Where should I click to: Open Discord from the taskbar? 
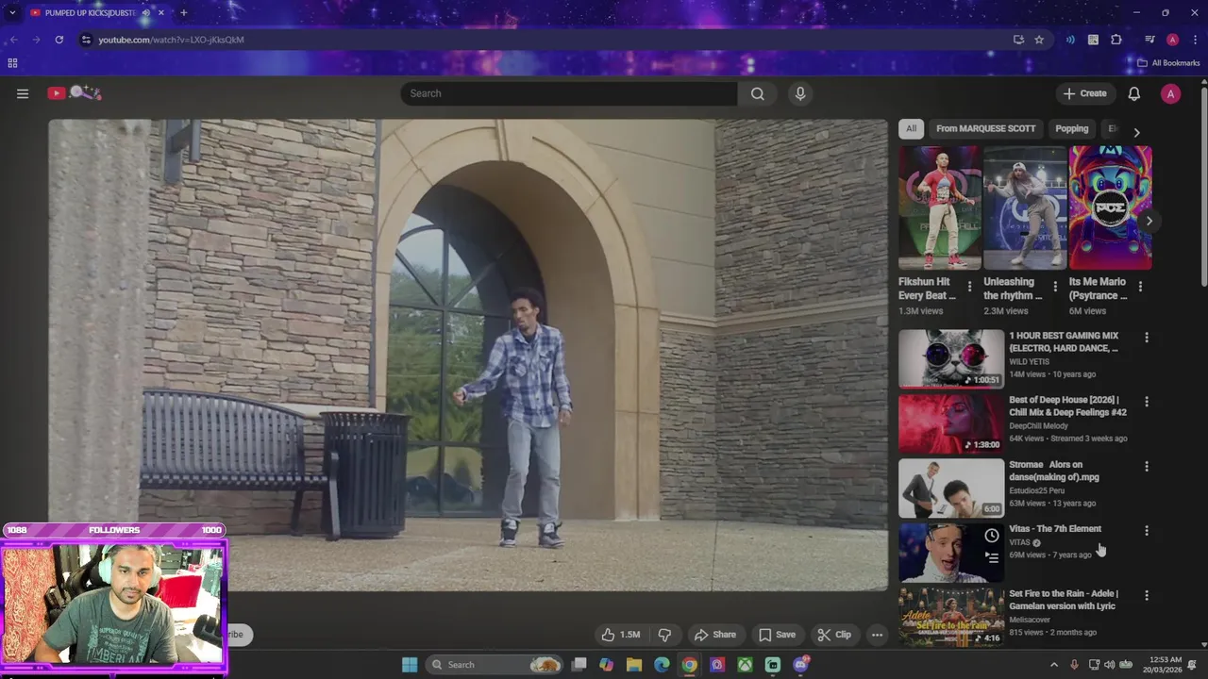point(801,665)
